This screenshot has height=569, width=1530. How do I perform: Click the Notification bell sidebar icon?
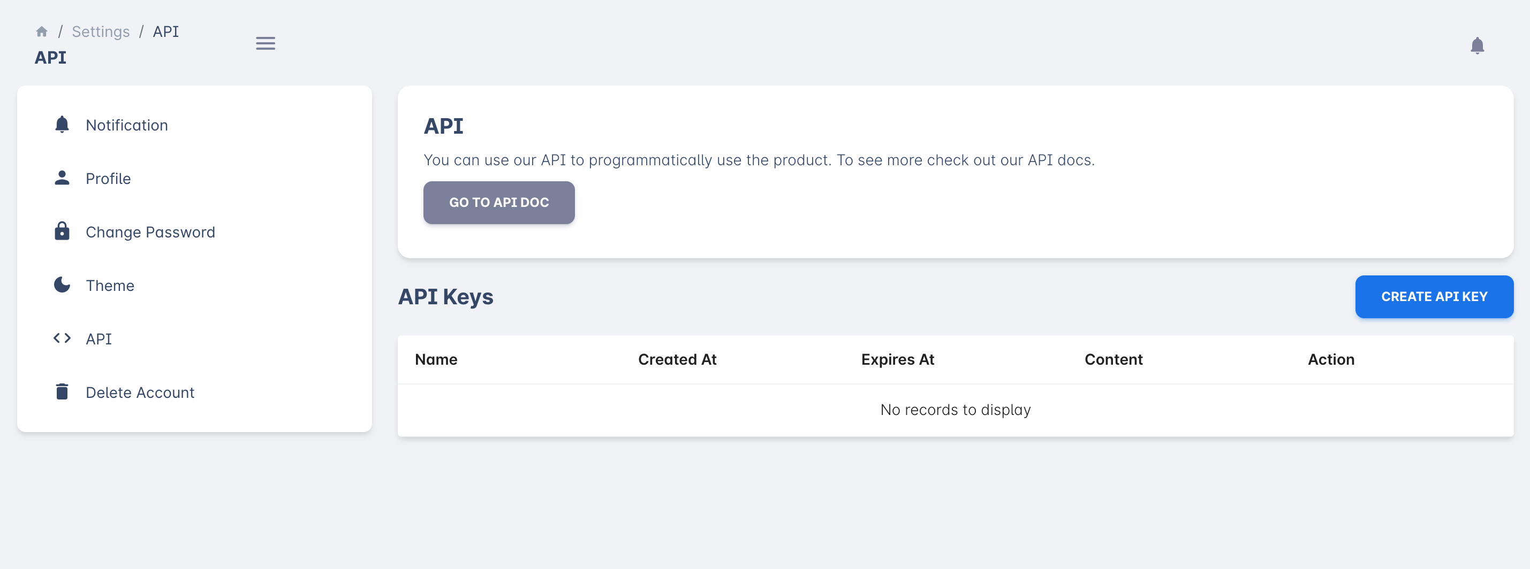62,125
